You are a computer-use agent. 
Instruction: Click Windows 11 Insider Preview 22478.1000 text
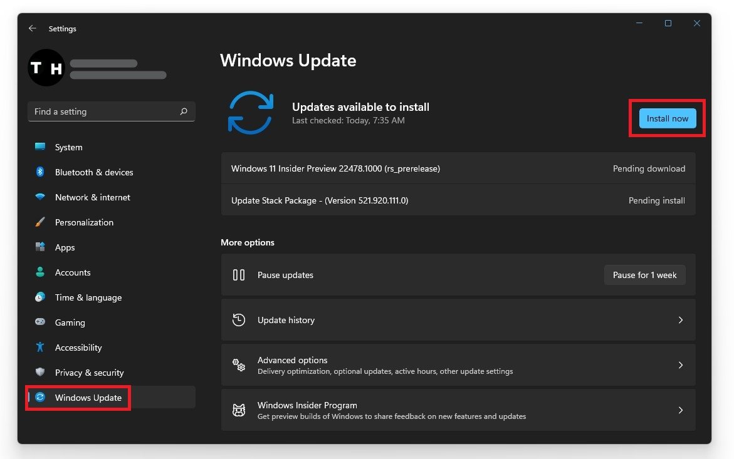[335, 168]
